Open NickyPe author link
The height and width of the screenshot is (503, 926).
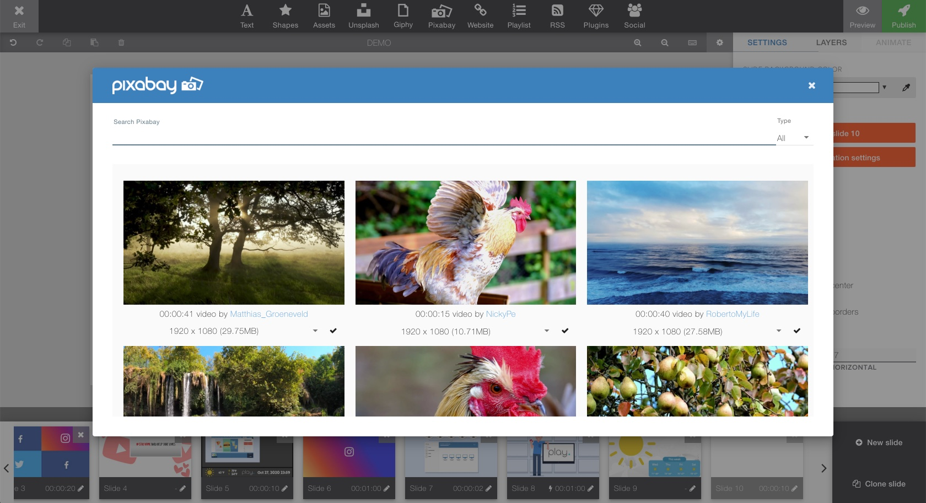pyautogui.click(x=501, y=314)
